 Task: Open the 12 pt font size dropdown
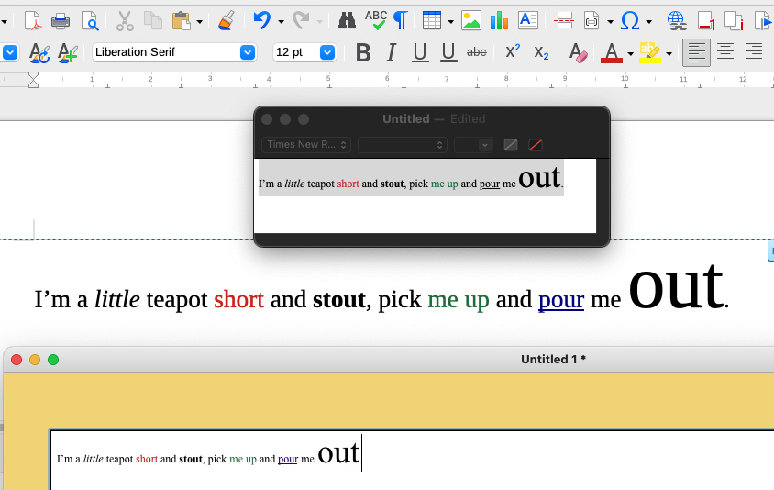[x=327, y=52]
